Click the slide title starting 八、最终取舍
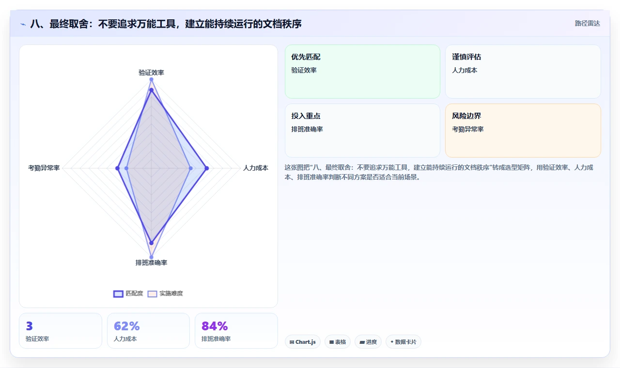The height and width of the screenshot is (368, 620). pyautogui.click(x=166, y=24)
